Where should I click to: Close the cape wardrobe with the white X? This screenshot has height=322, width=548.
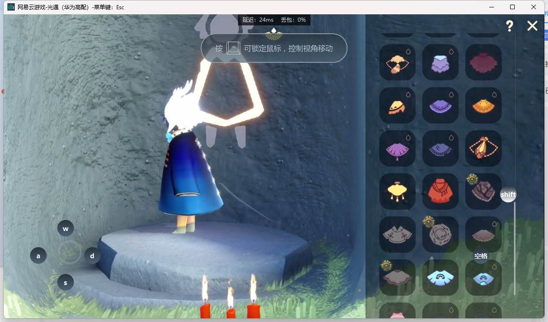pos(532,25)
